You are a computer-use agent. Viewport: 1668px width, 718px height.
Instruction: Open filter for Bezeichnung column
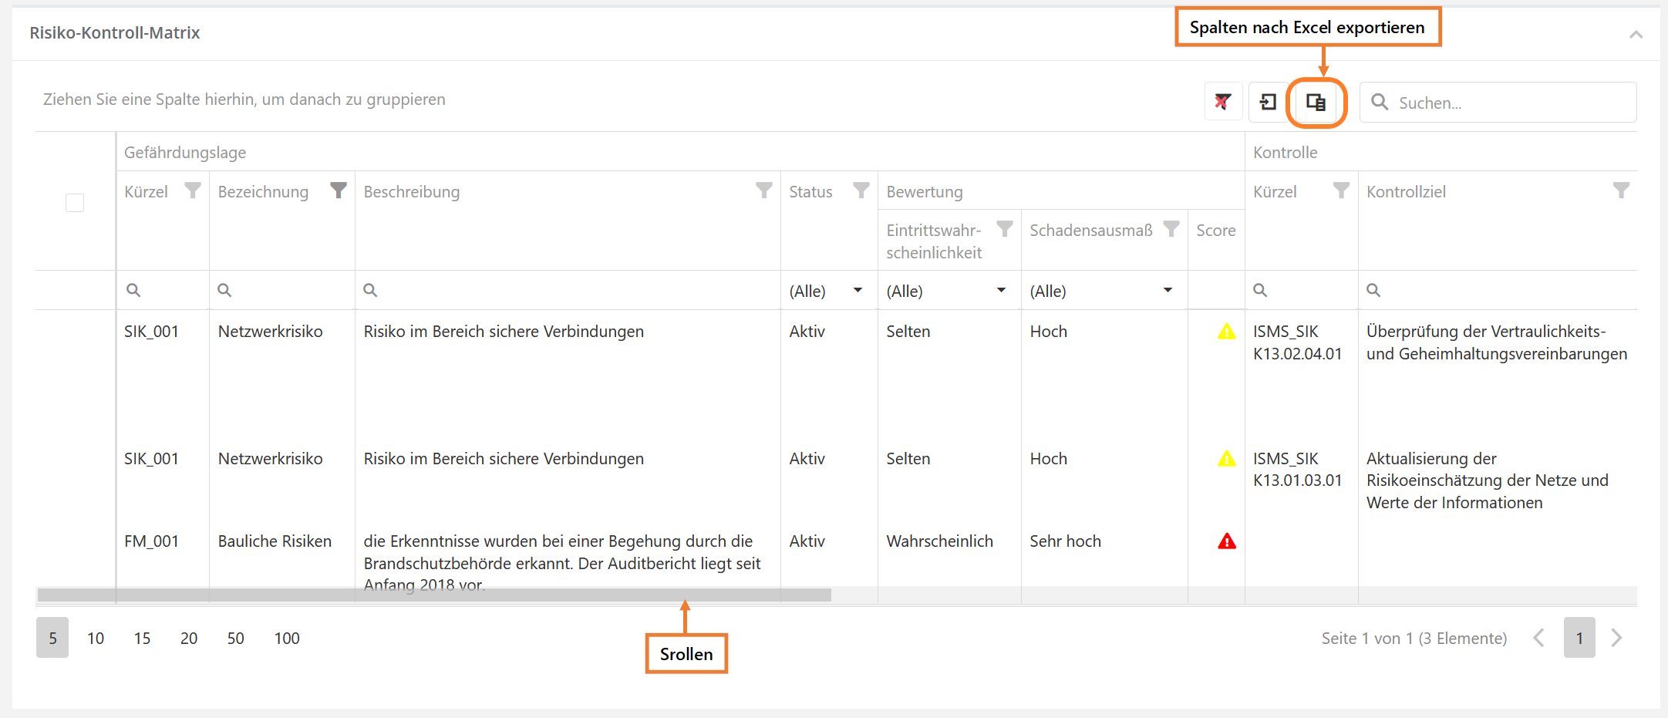tap(338, 190)
